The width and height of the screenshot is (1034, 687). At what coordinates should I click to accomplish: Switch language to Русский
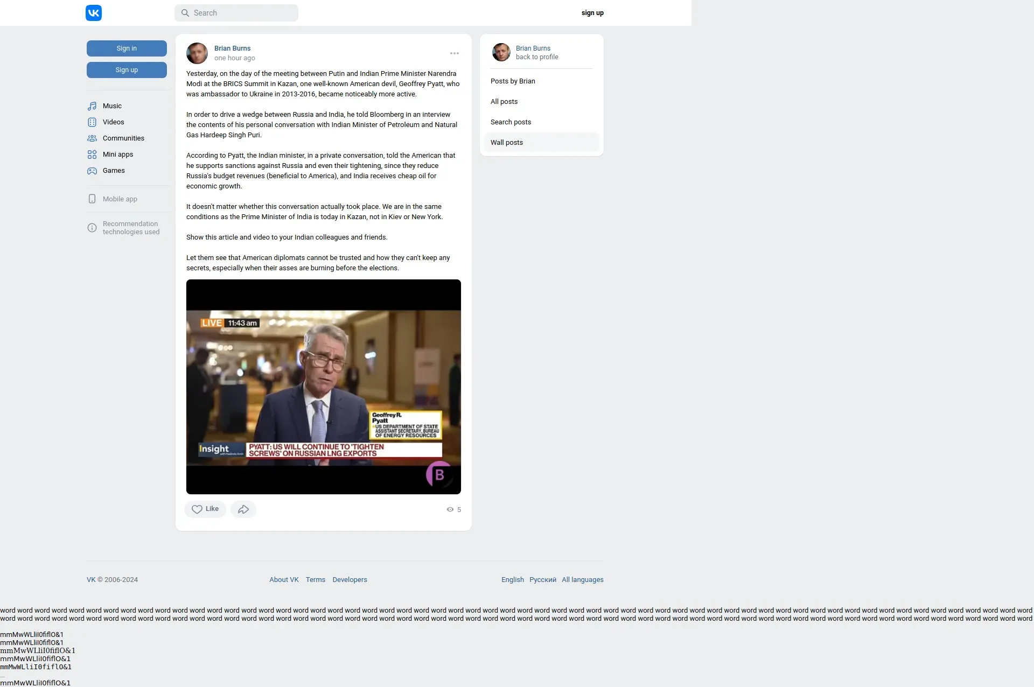click(x=542, y=580)
